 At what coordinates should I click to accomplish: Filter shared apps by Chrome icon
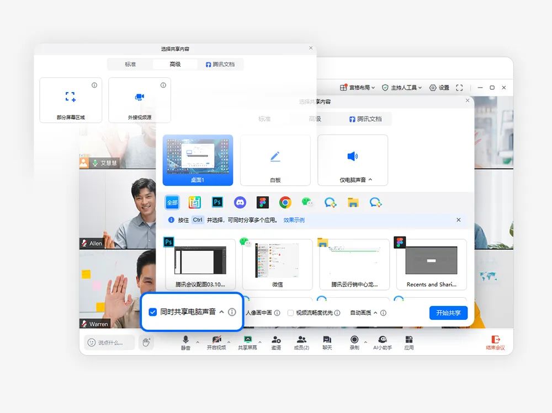[x=285, y=202]
